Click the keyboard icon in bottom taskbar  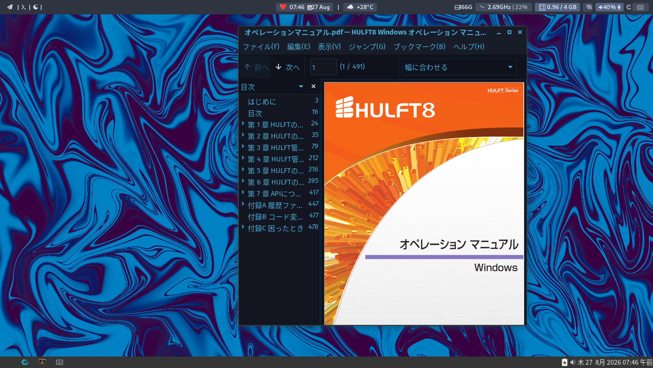click(60, 362)
